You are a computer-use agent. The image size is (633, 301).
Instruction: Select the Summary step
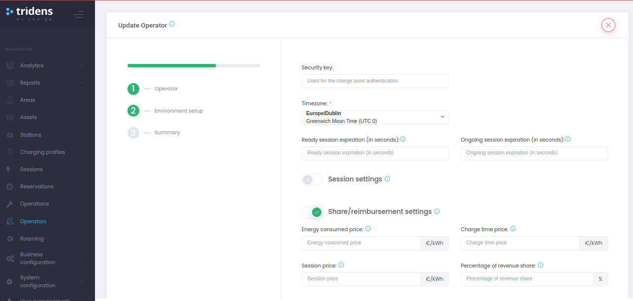coord(133,132)
